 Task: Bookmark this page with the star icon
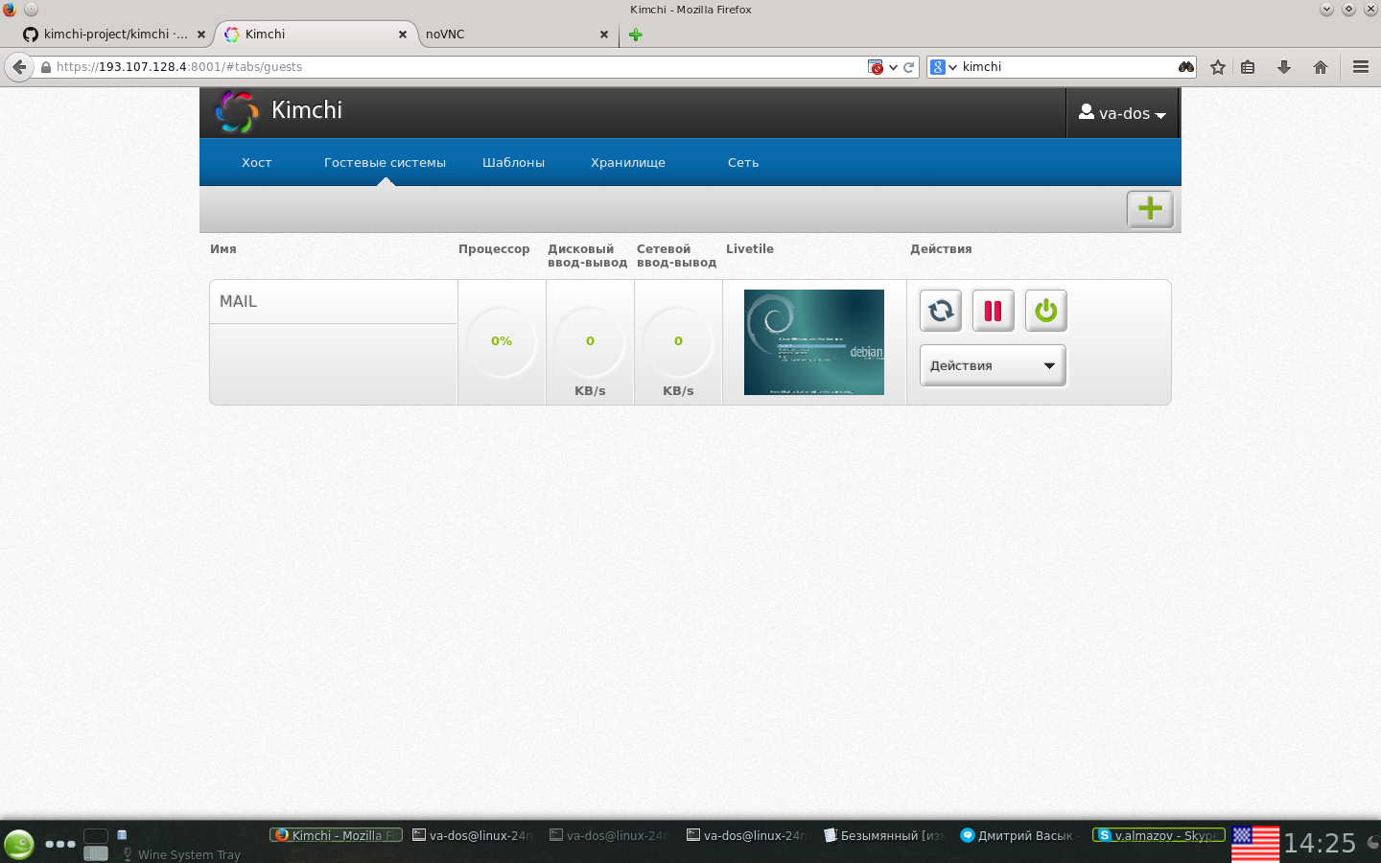point(1218,67)
